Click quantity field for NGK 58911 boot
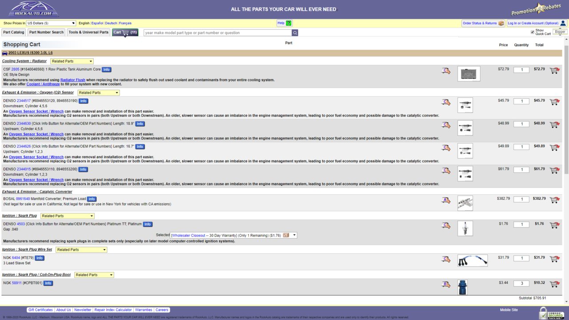The width and height of the screenshot is (569, 320). (521, 284)
